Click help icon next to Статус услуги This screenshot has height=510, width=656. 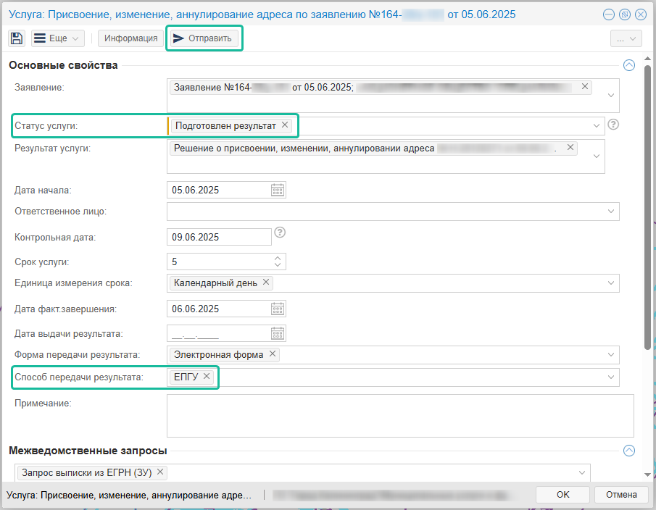click(613, 125)
